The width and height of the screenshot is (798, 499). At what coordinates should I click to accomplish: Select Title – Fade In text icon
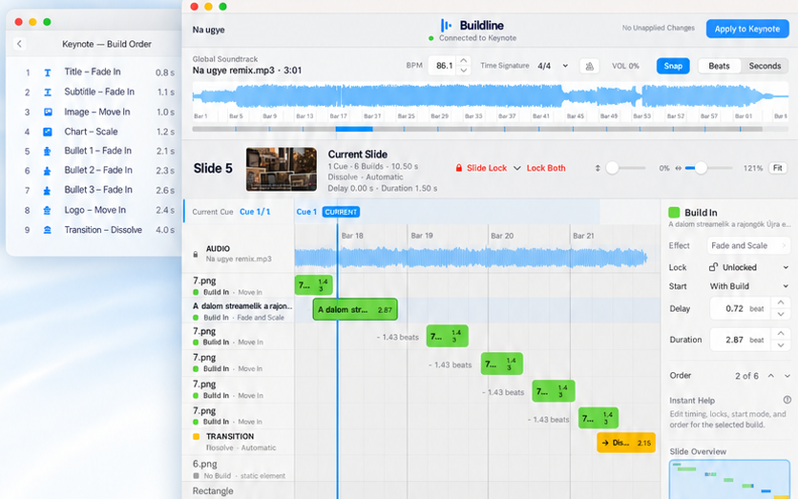(x=48, y=73)
